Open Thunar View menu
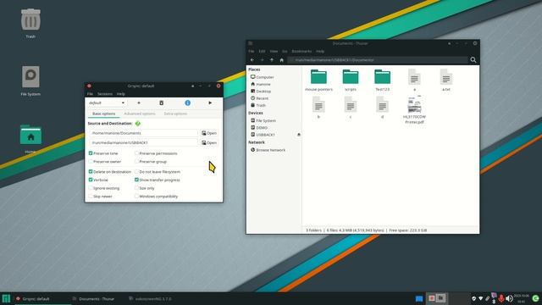This screenshot has height=305, width=542. point(274,51)
